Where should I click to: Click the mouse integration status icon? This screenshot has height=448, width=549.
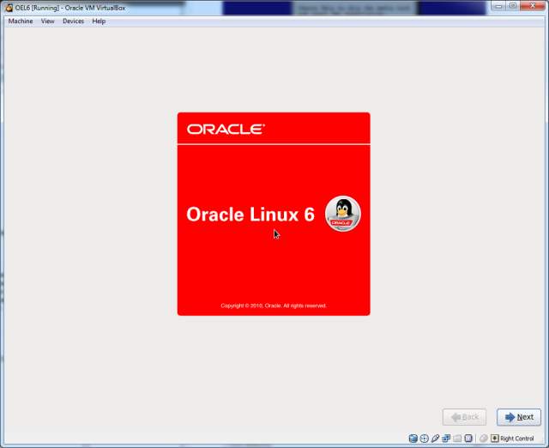click(x=484, y=439)
